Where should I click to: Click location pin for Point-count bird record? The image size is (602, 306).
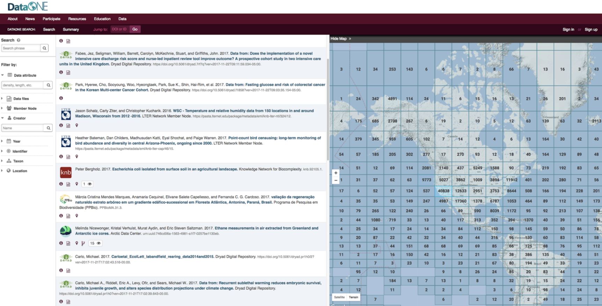point(77,156)
